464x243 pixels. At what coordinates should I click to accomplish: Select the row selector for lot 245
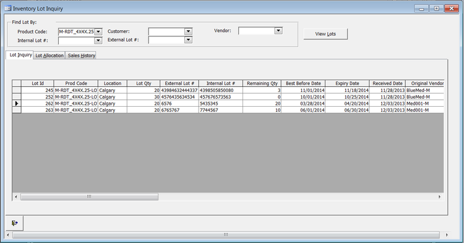17,90
